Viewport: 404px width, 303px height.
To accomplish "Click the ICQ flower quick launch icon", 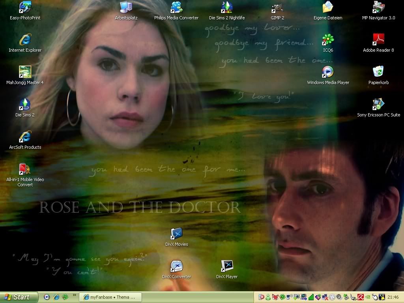I will [x=65, y=297].
